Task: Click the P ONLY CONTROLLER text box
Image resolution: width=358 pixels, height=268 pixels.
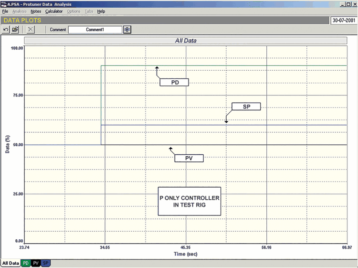Action: pos(190,201)
